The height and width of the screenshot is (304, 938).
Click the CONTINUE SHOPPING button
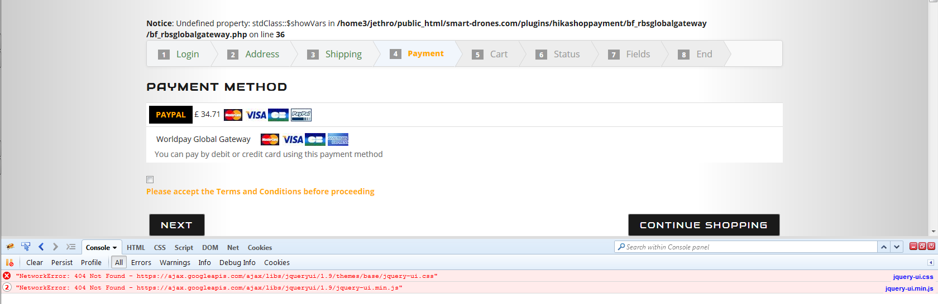tap(703, 225)
